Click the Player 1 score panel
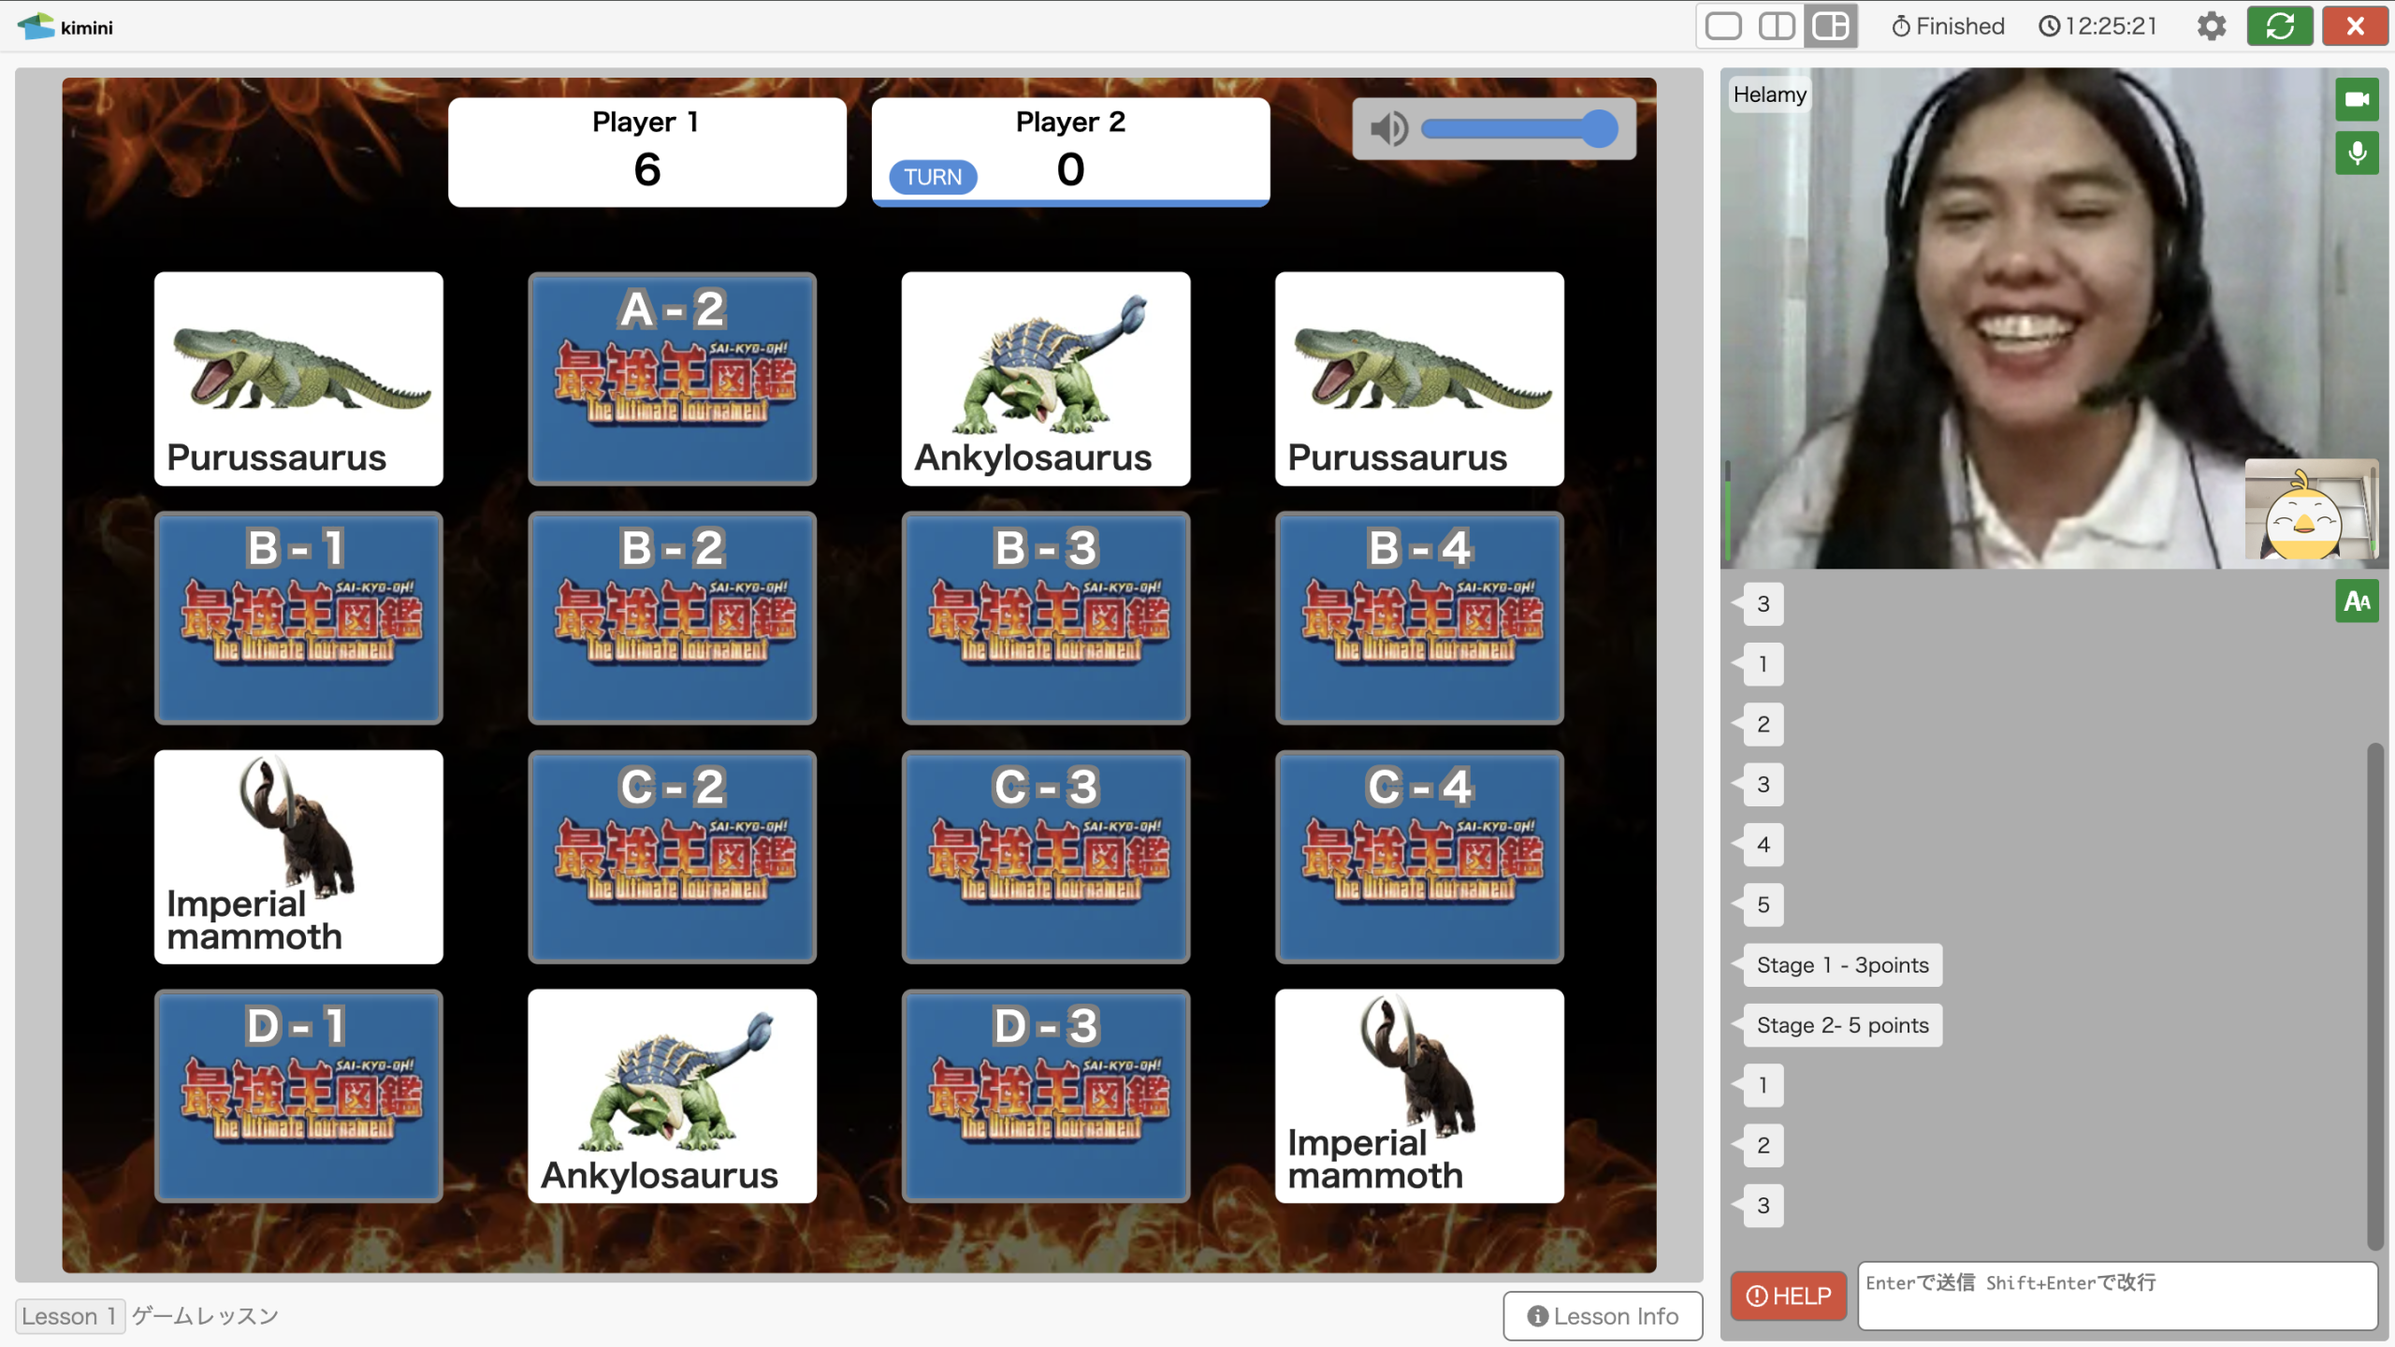This screenshot has height=1347, width=2395. point(647,152)
